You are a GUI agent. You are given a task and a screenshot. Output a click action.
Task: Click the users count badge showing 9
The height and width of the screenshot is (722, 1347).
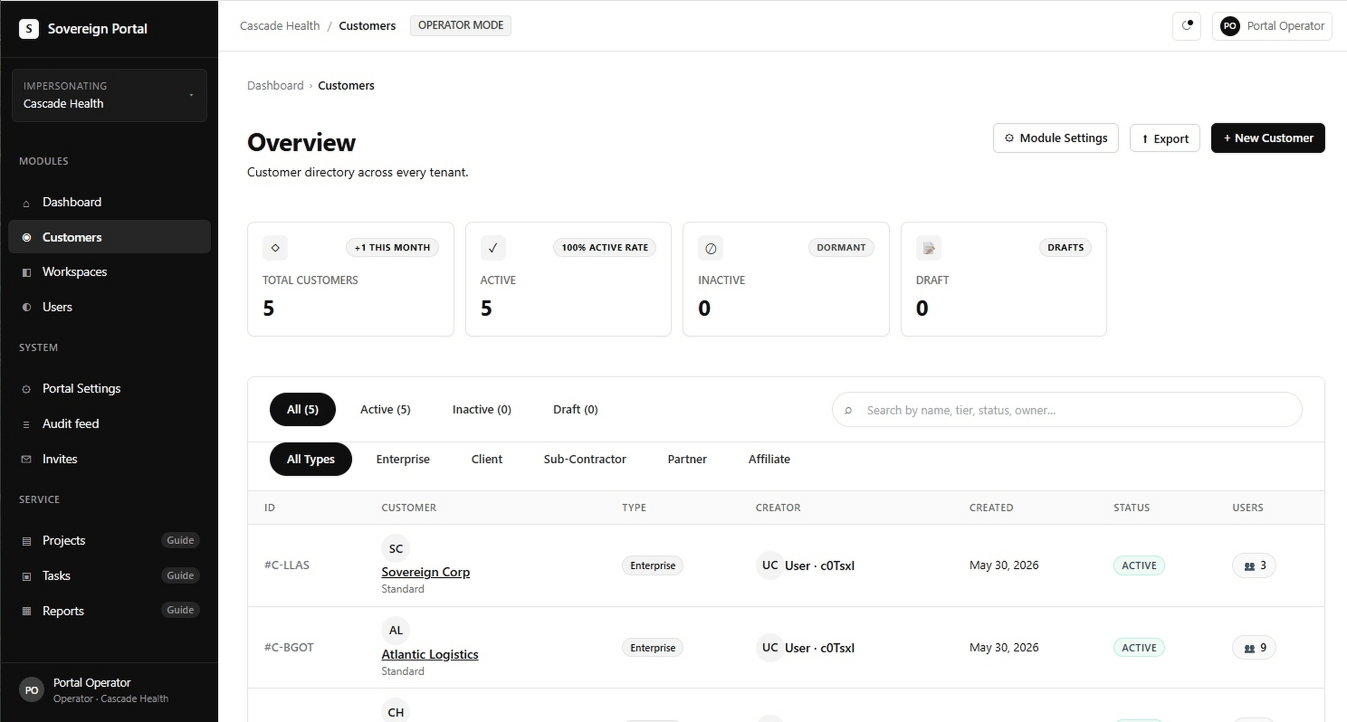tap(1254, 648)
